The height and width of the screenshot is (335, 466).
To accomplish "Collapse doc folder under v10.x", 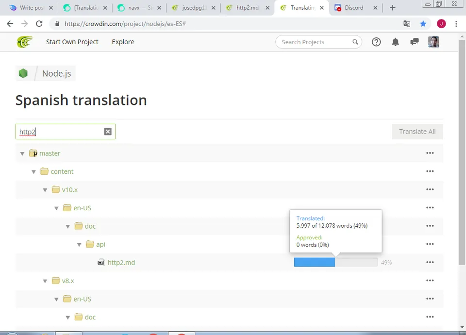I will click(68, 227).
